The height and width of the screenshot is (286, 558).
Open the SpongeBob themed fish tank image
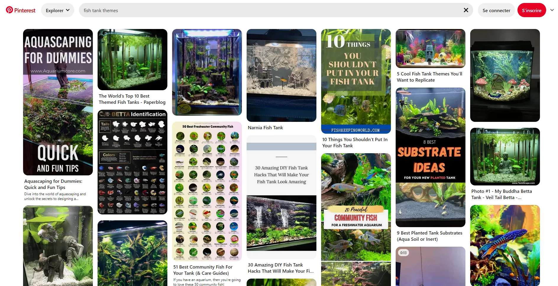431,49
